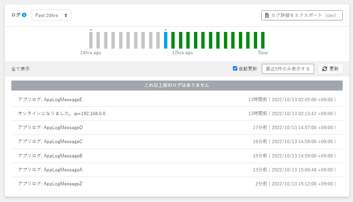Click the 全て表示 label
The height and width of the screenshot is (202, 353).
(21, 69)
